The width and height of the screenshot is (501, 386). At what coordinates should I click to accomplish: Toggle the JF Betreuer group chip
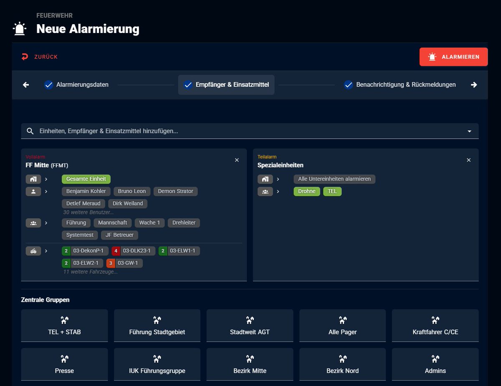pos(119,235)
